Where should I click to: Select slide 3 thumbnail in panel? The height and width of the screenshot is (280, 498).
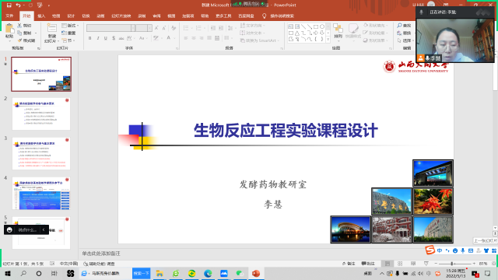pos(41,154)
